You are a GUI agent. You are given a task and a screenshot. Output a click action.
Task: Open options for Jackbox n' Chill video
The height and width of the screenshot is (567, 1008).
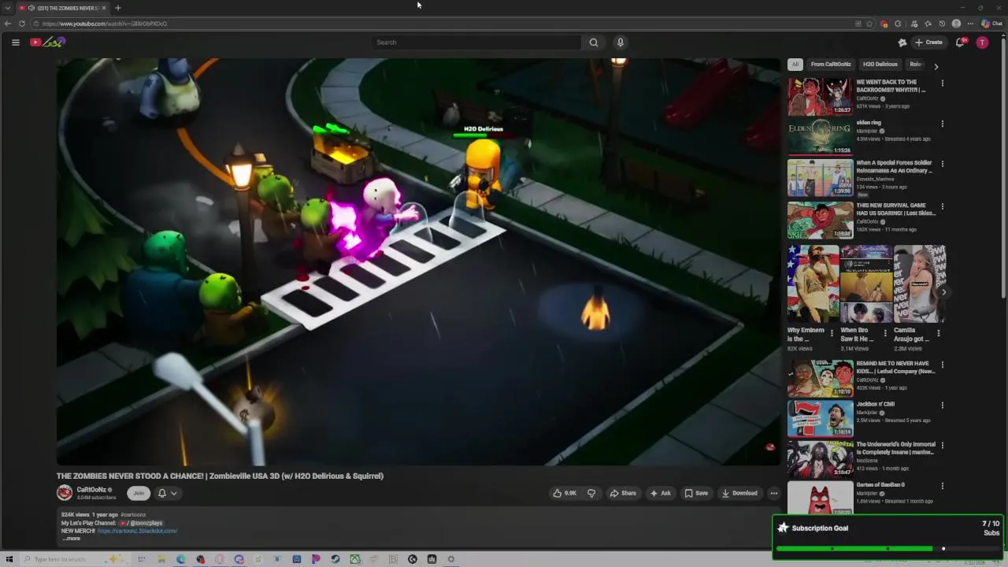(943, 406)
